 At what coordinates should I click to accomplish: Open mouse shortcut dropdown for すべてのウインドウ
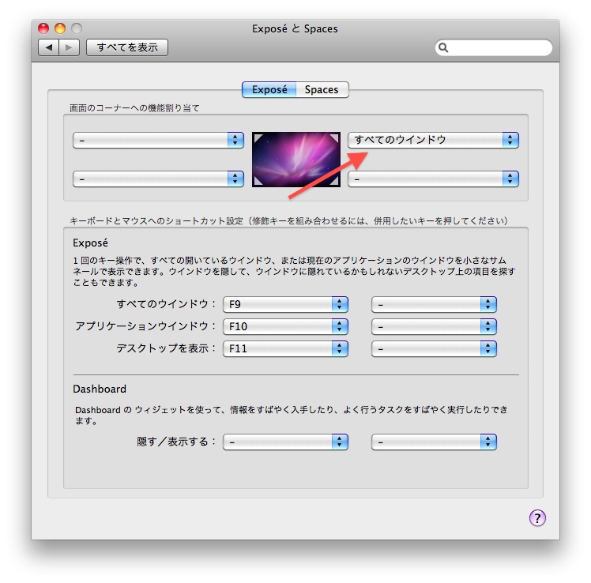click(x=434, y=304)
